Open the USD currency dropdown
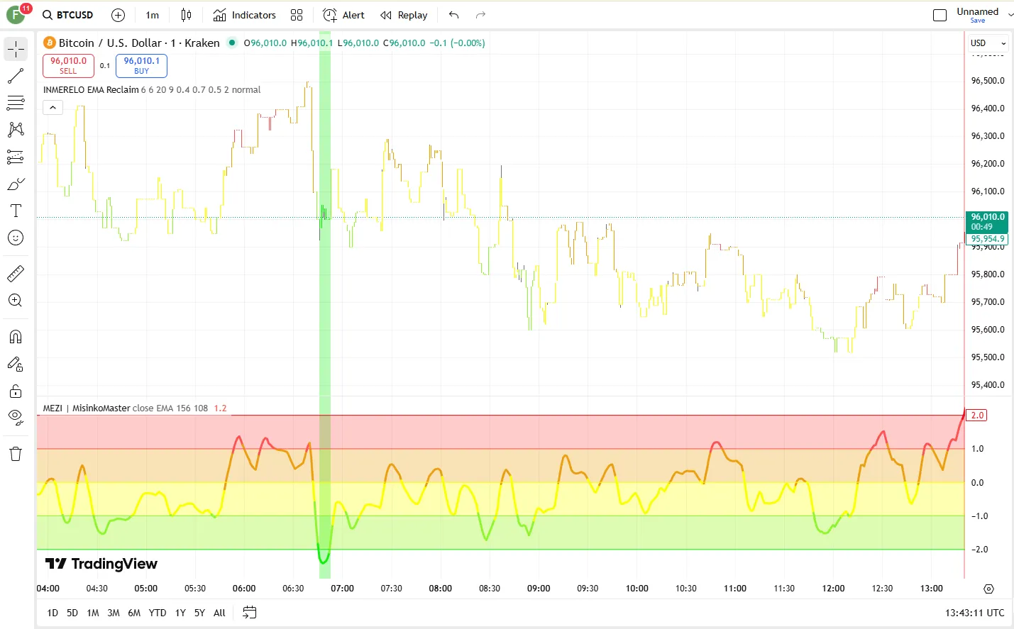 [x=988, y=43]
